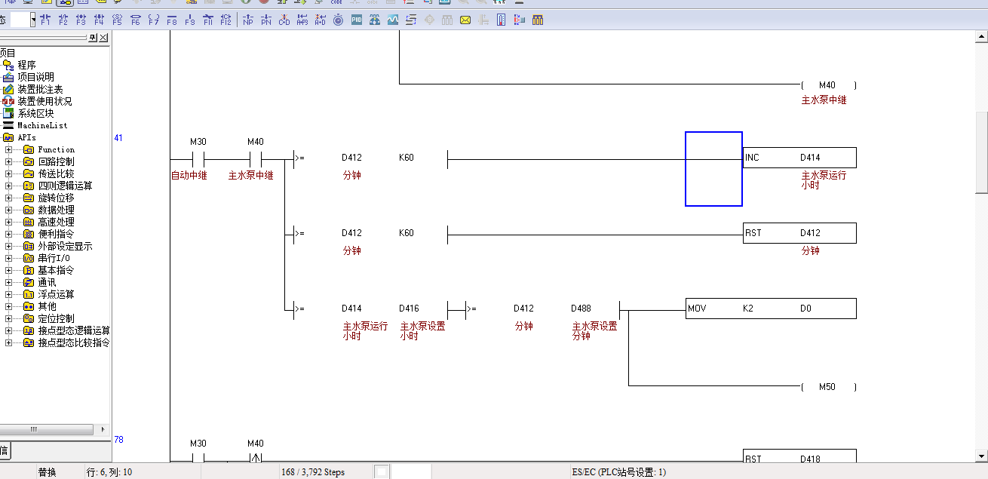Screen dimensions: 988x479
Task: Click the INC D414 instruction block
Action: click(x=799, y=158)
